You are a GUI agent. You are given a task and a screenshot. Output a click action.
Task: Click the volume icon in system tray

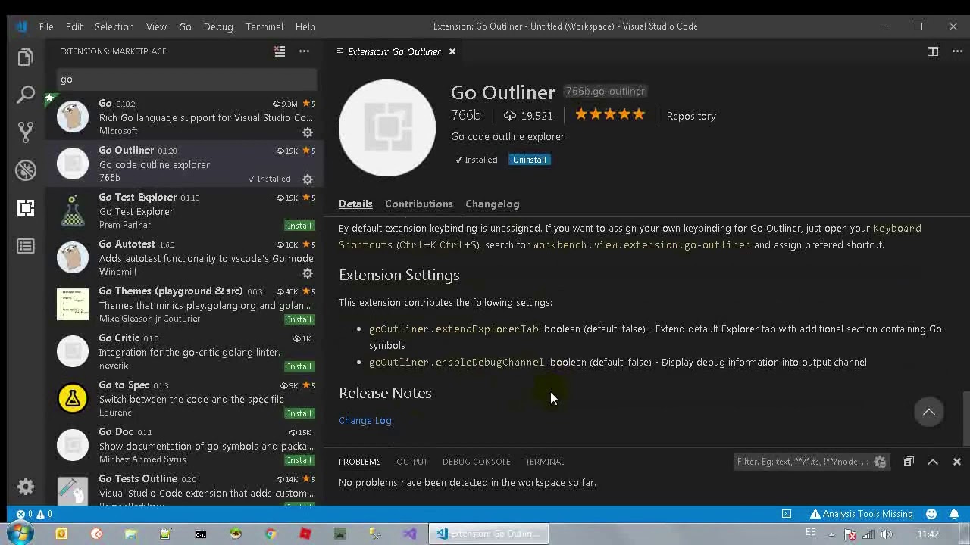[x=886, y=534]
